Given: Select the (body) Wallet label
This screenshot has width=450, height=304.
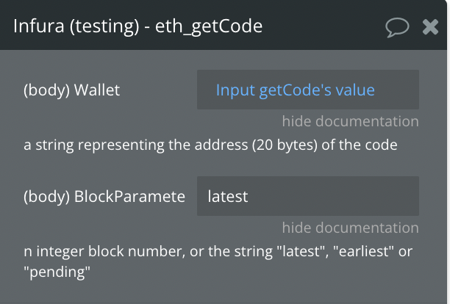Looking at the screenshot, I should [71, 91].
